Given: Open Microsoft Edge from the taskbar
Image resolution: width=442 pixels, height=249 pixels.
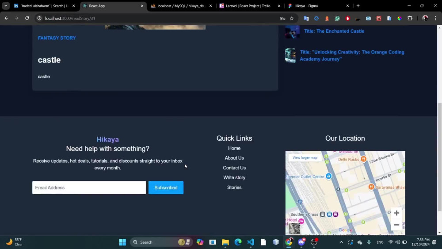Looking at the screenshot, I should pos(238,242).
